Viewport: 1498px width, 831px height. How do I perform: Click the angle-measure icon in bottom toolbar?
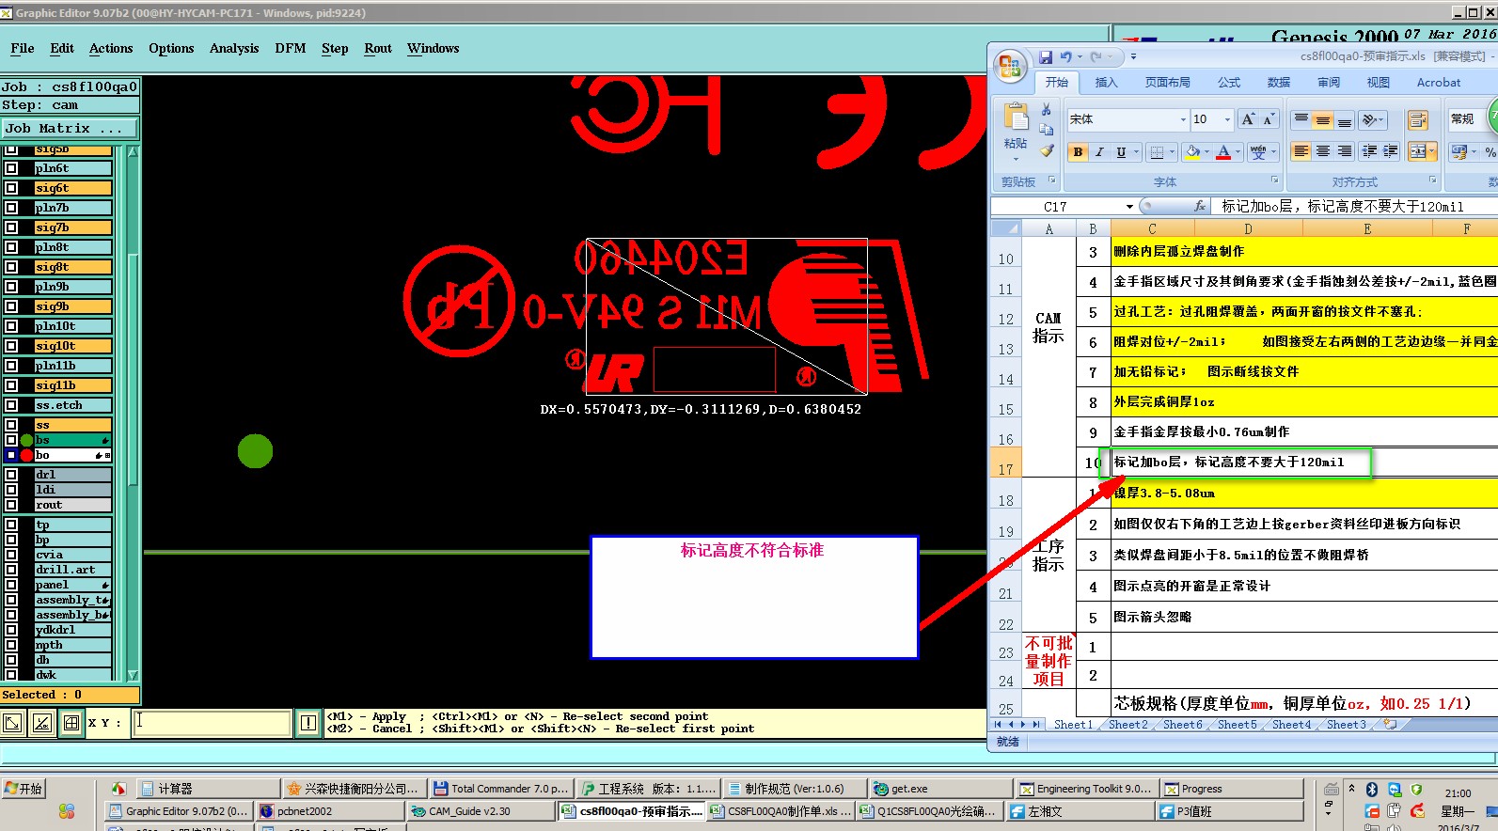point(41,723)
